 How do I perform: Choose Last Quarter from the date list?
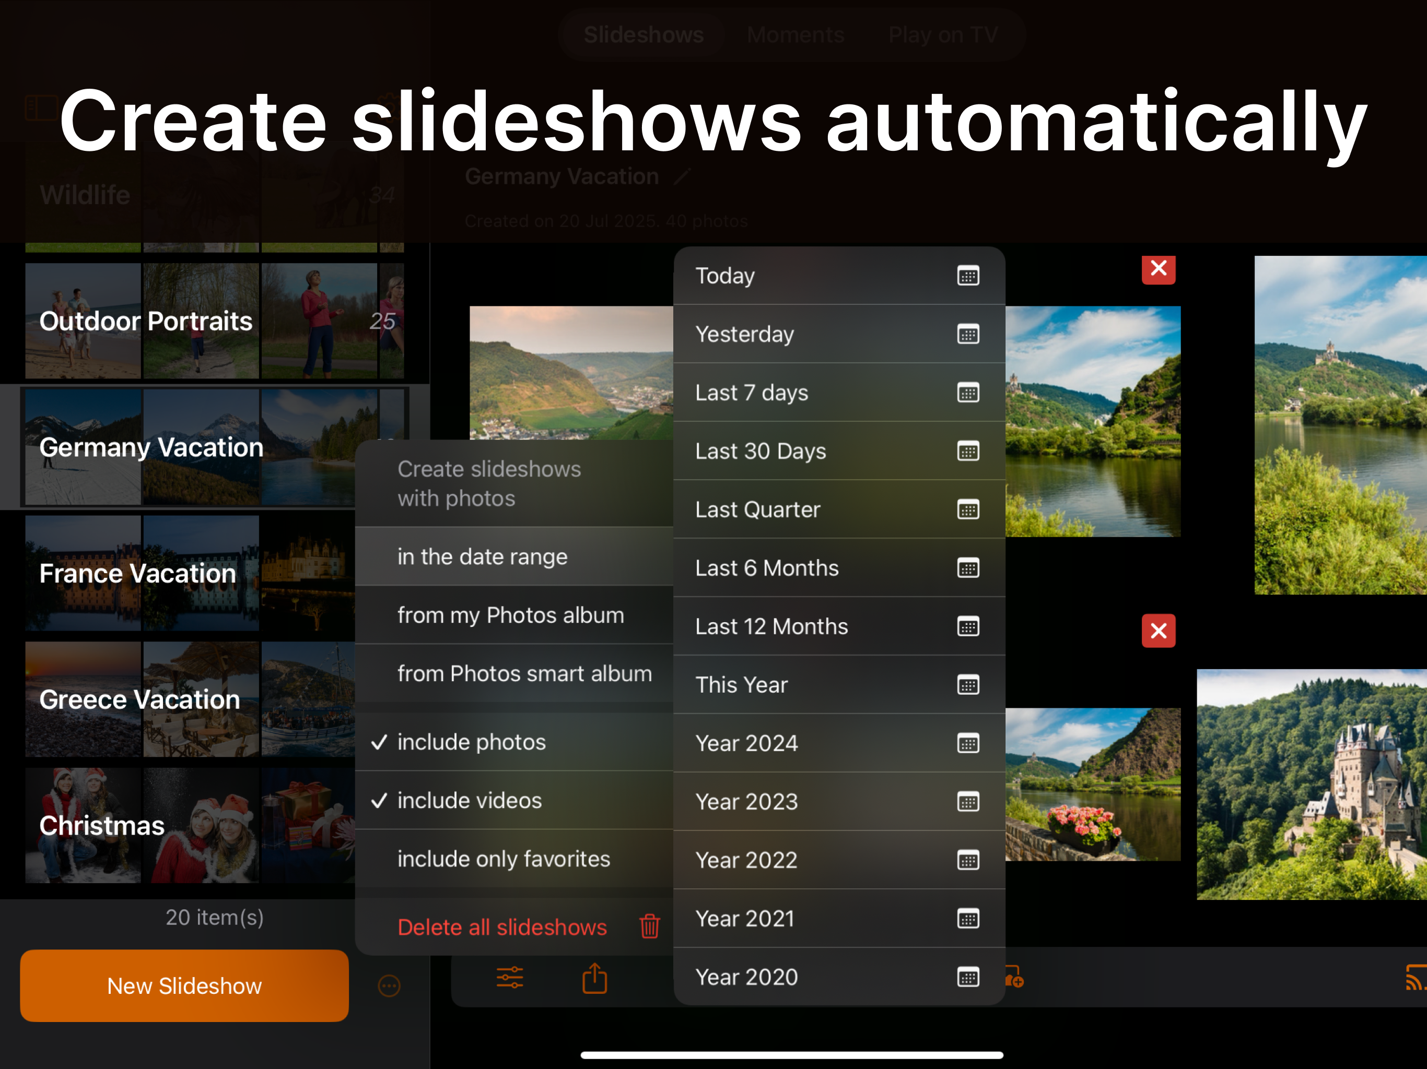click(x=758, y=509)
